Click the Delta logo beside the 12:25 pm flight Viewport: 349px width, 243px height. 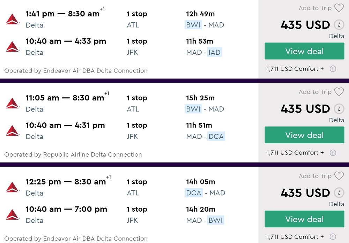coord(13,187)
